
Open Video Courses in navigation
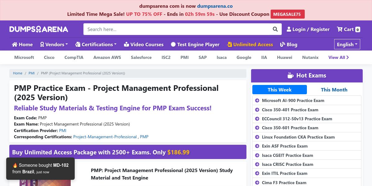144,44
